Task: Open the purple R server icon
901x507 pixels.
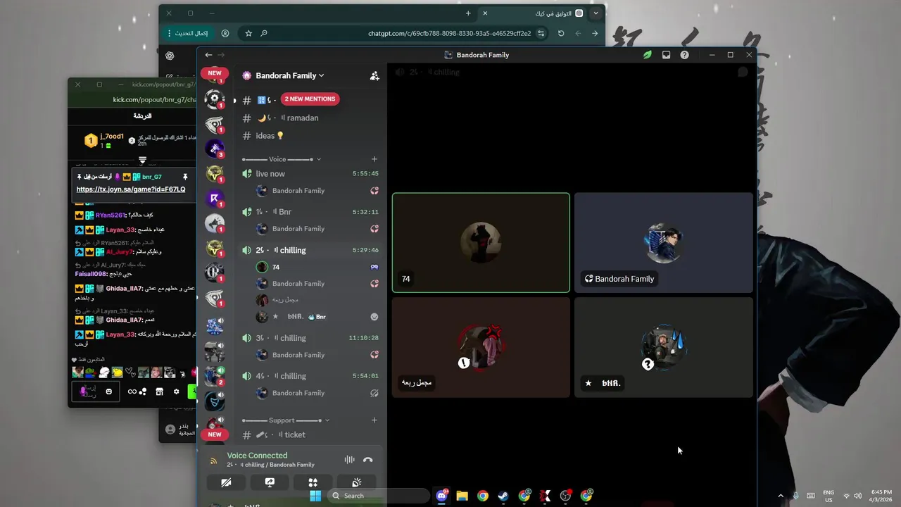Action: (x=215, y=199)
